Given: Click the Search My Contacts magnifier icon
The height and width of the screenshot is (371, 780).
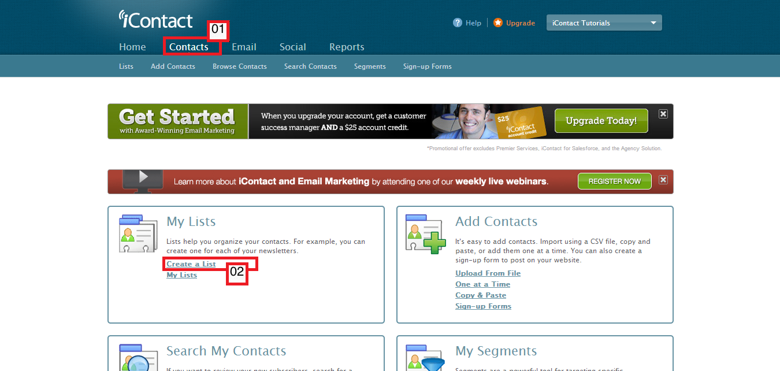Looking at the screenshot, I should coord(138,358).
